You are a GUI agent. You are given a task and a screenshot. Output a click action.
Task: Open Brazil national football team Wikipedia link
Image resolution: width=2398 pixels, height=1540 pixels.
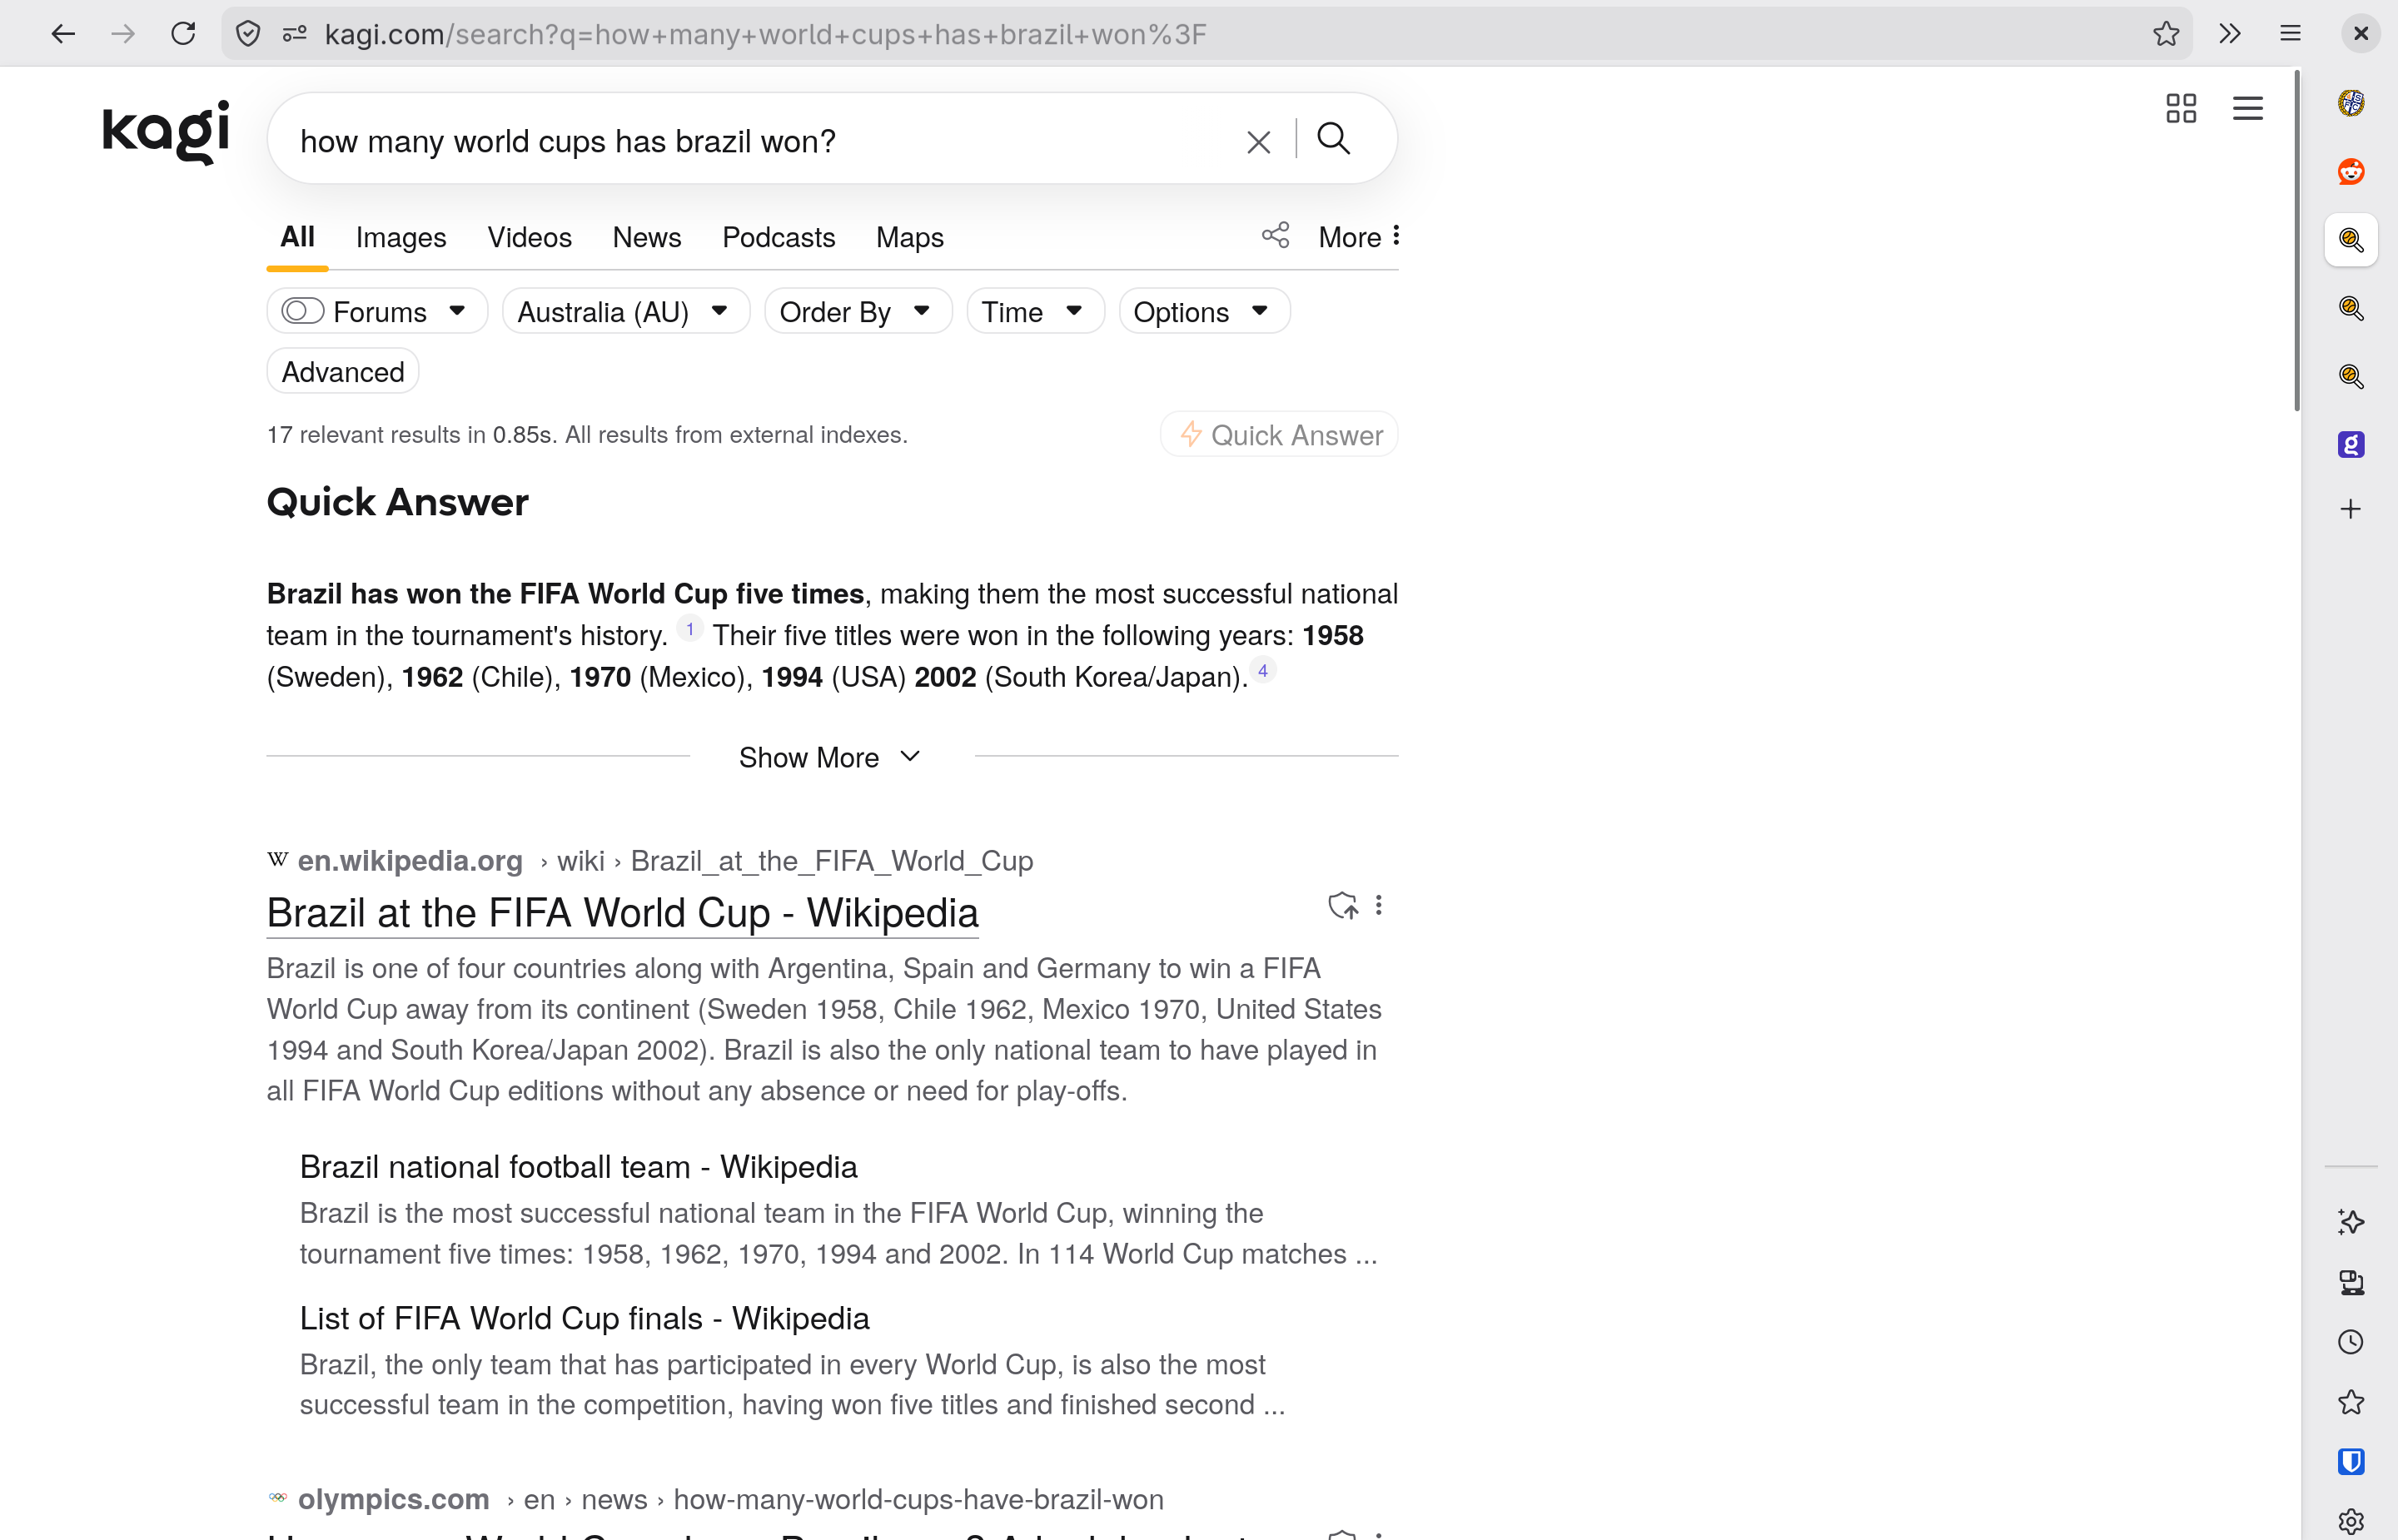click(x=578, y=1166)
